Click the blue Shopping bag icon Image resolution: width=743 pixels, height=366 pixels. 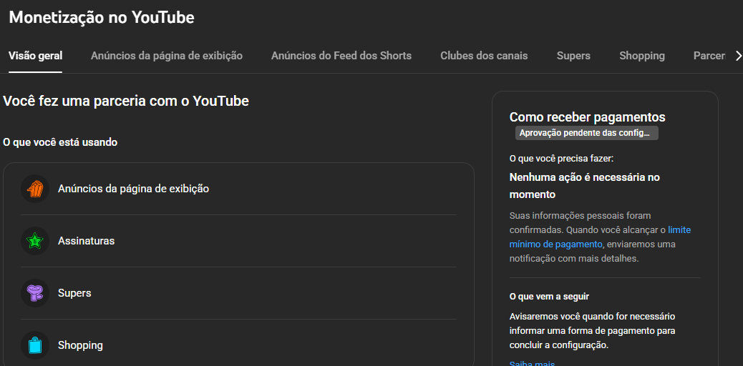coord(35,345)
